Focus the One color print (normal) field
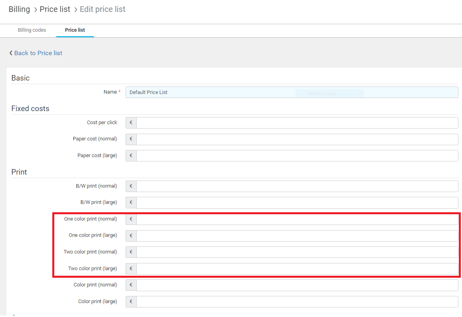 click(x=297, y=219)
